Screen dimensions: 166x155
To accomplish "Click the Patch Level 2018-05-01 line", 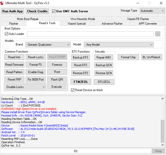I will pyautogui.click(x=18, y=135).
